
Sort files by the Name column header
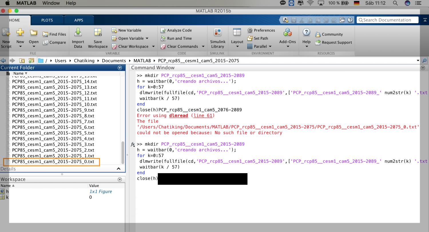tap(20, 73)
